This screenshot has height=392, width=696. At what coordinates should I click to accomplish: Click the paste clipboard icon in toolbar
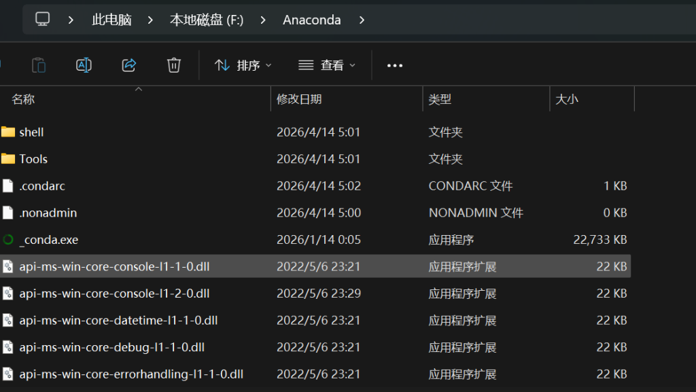pyautogui.click(x=39, y=65)
